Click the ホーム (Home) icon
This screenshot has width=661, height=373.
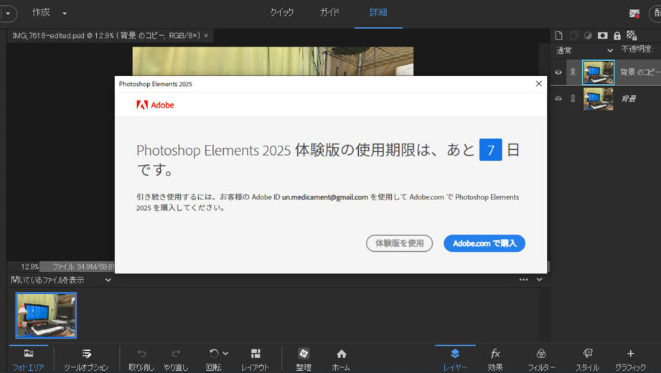coord(341,359)
